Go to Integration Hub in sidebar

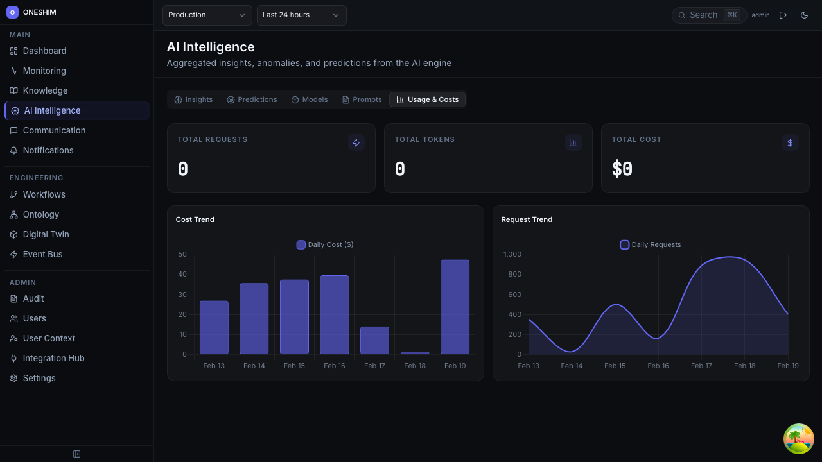tap(53, 358)
